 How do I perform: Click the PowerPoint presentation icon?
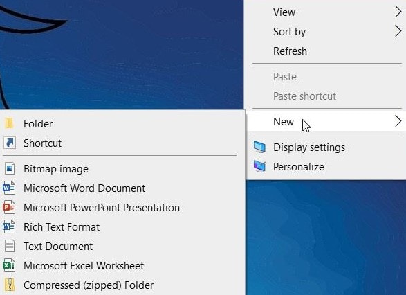coord(9,207)
